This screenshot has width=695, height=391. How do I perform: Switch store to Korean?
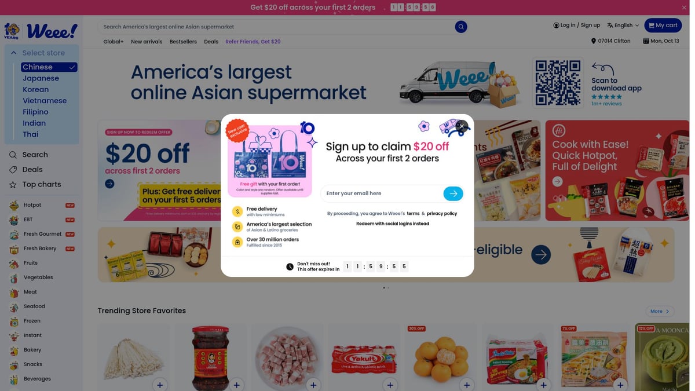pos(36,89)
